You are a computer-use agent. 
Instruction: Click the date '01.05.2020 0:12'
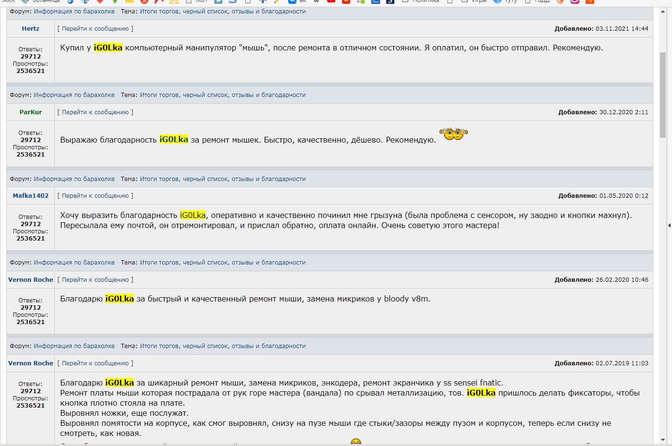coord(624,196)
